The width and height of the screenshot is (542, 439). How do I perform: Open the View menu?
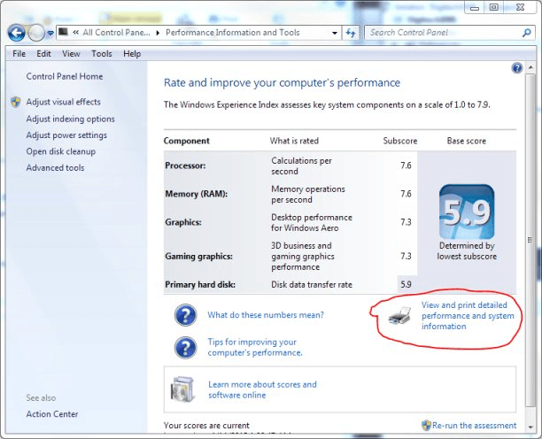pos(71,54)
